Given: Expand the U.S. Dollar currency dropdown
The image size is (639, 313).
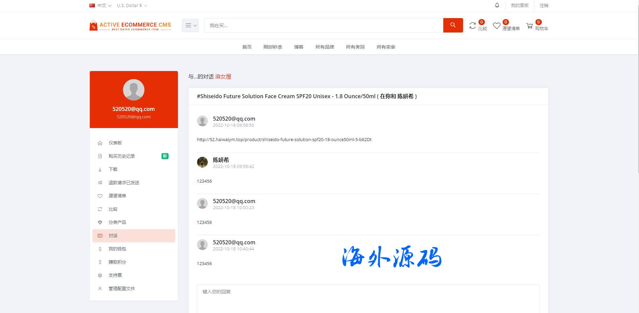Looking at the screenshot, I should (132, 5).
